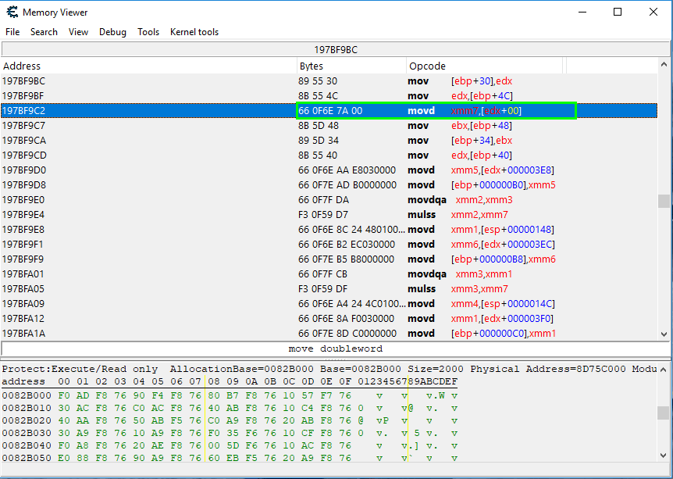The height and width of the screenshot is (479, 673).
Task: Click the 197BF9BC address header bar
Action: [x=336, y=49]
